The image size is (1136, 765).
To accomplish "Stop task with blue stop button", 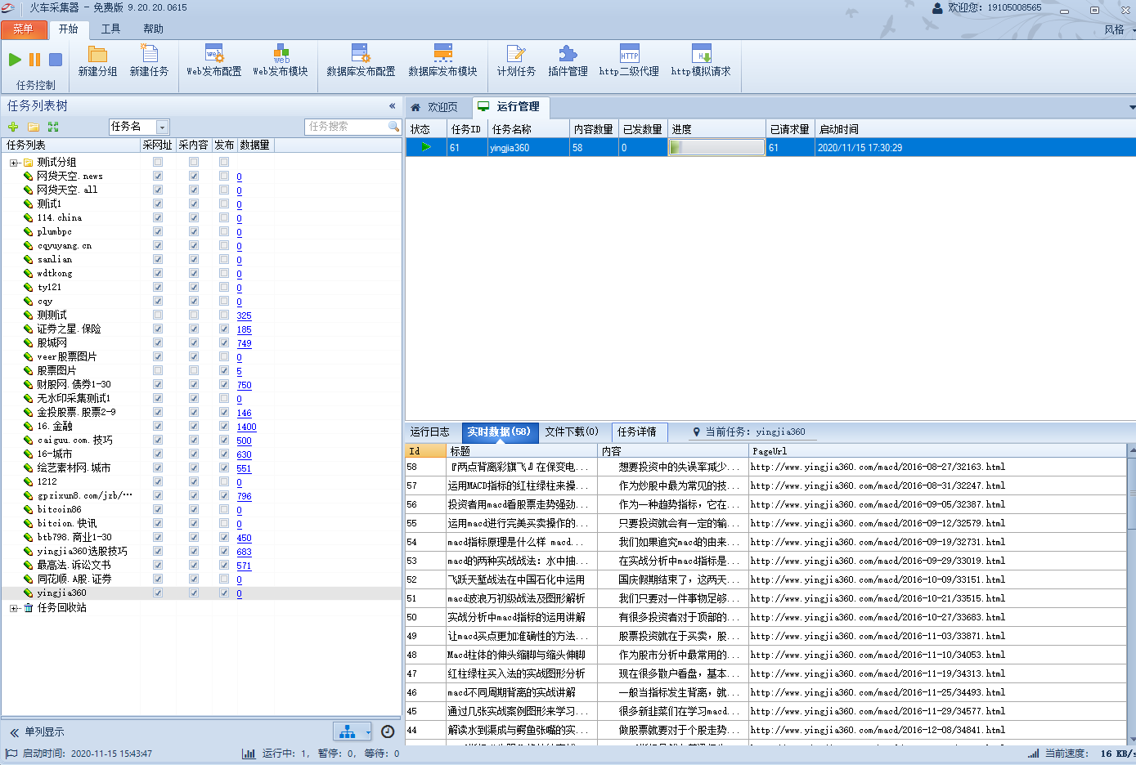I will [x=56, y=60].
